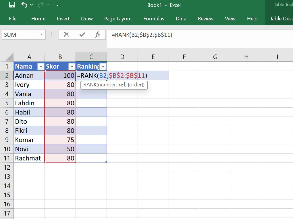Click the Review tab on the ribbon
The image size is (293, 219).
(x=206, y=19)
